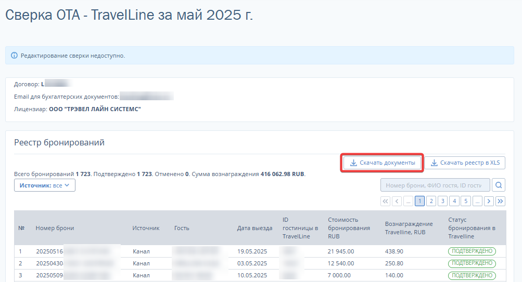The image size is (522, 282).
Task: Click booking cost 7 000.00
Action: (x=339, y=275)
